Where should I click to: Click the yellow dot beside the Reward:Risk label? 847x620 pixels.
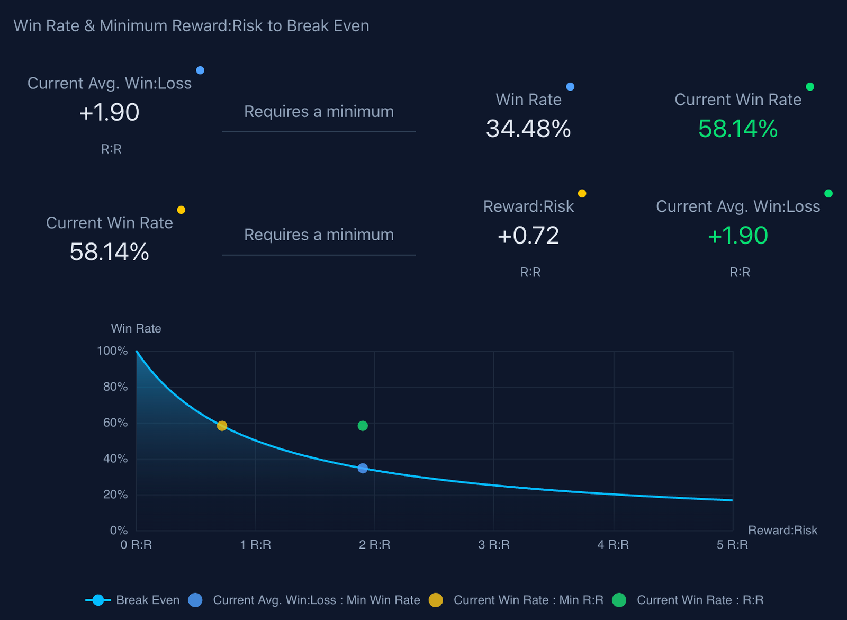(582, 194)
